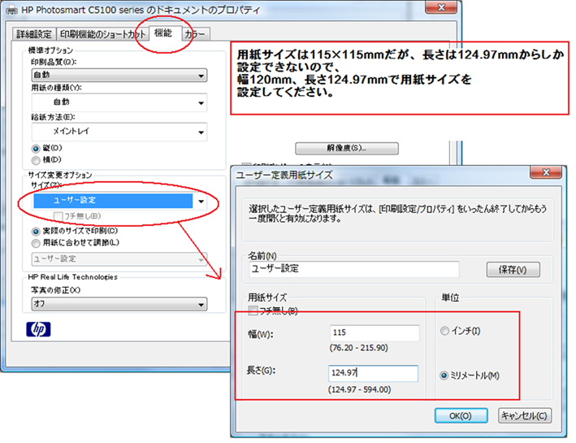Screen dimensions: 576x443
Task: Open the 印刷機能のショートカット tab
Action: tap(103, 34)
